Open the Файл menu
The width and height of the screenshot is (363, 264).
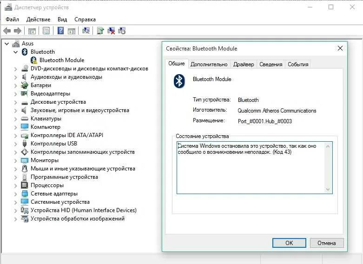click(x=12, y=19)
